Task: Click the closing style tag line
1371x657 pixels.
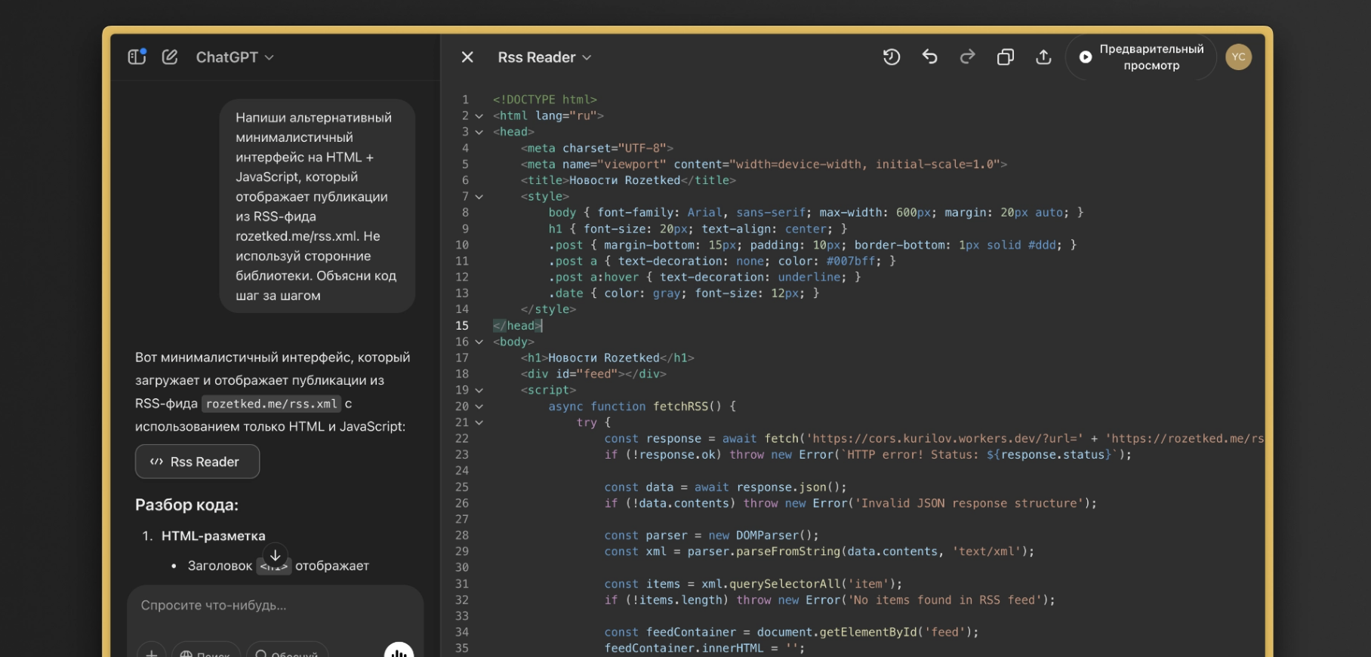Action: click(x=548, y=310)
